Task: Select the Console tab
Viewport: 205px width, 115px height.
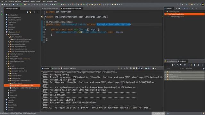Action: tap(45, 68)
